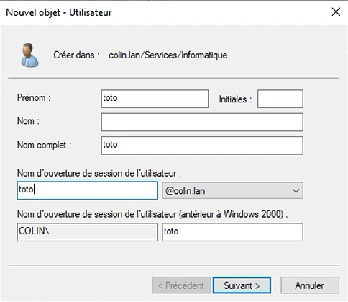348x302 pixels.
Task: Click the Prénom label
Action: point(34,98)
